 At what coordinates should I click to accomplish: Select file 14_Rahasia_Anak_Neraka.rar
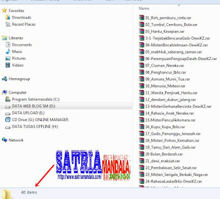point(169,113)
